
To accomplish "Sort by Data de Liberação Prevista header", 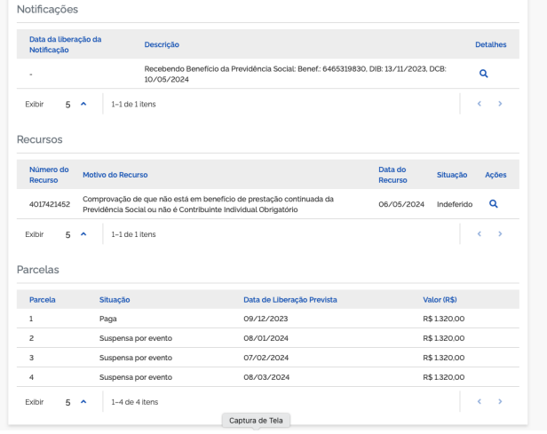I will (x=290, y=300).
